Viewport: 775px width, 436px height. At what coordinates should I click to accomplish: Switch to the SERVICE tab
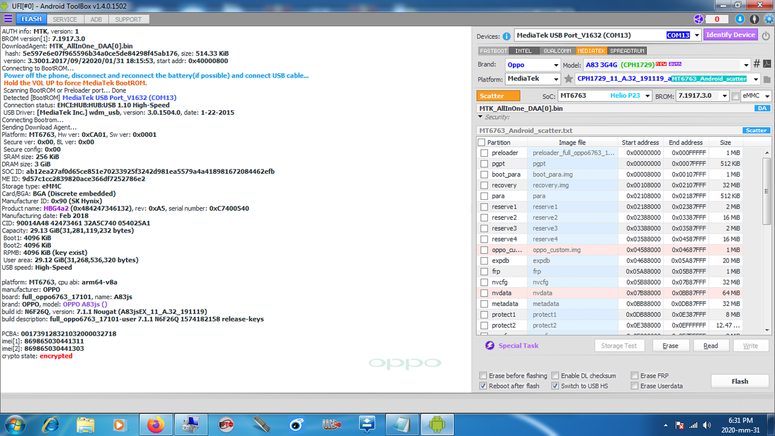(65, 19)
